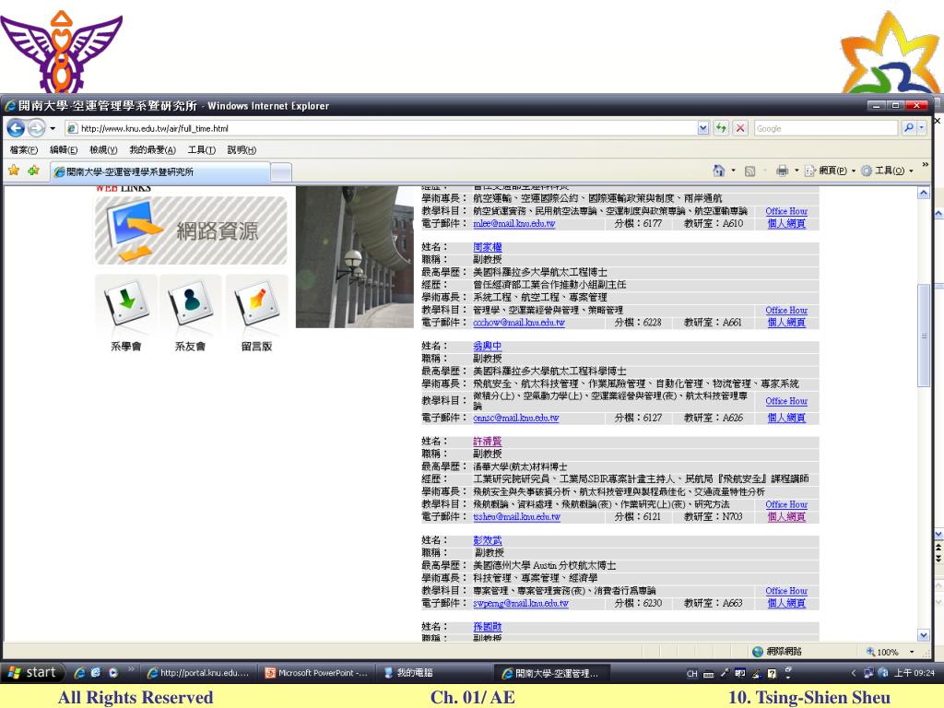
Task: Open the 工具(T) menu
Action: [201, 150]
